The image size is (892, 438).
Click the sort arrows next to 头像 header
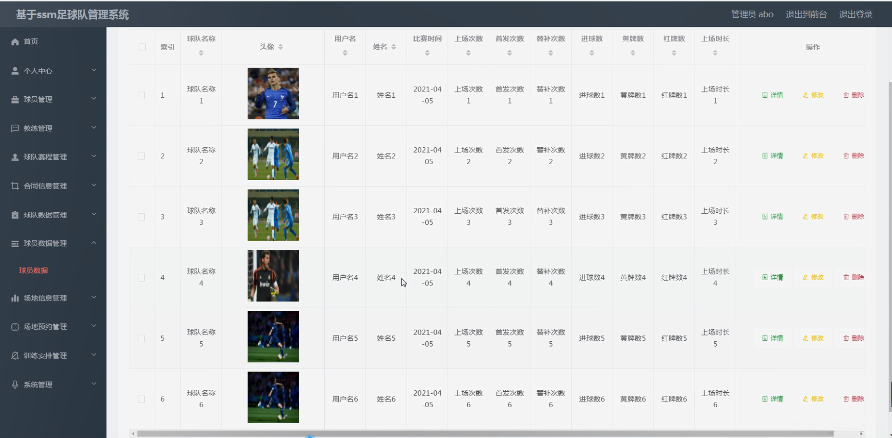click(280, 47)
